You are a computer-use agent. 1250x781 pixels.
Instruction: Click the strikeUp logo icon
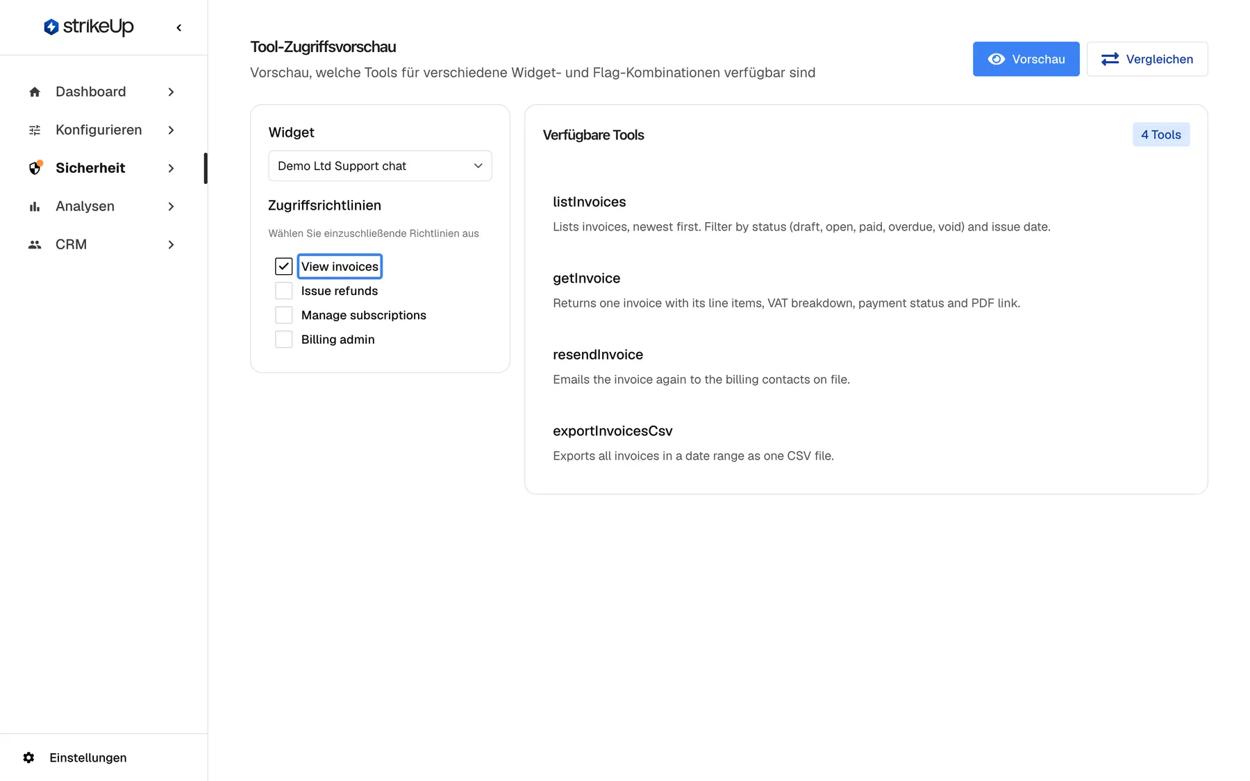point(51,27)
